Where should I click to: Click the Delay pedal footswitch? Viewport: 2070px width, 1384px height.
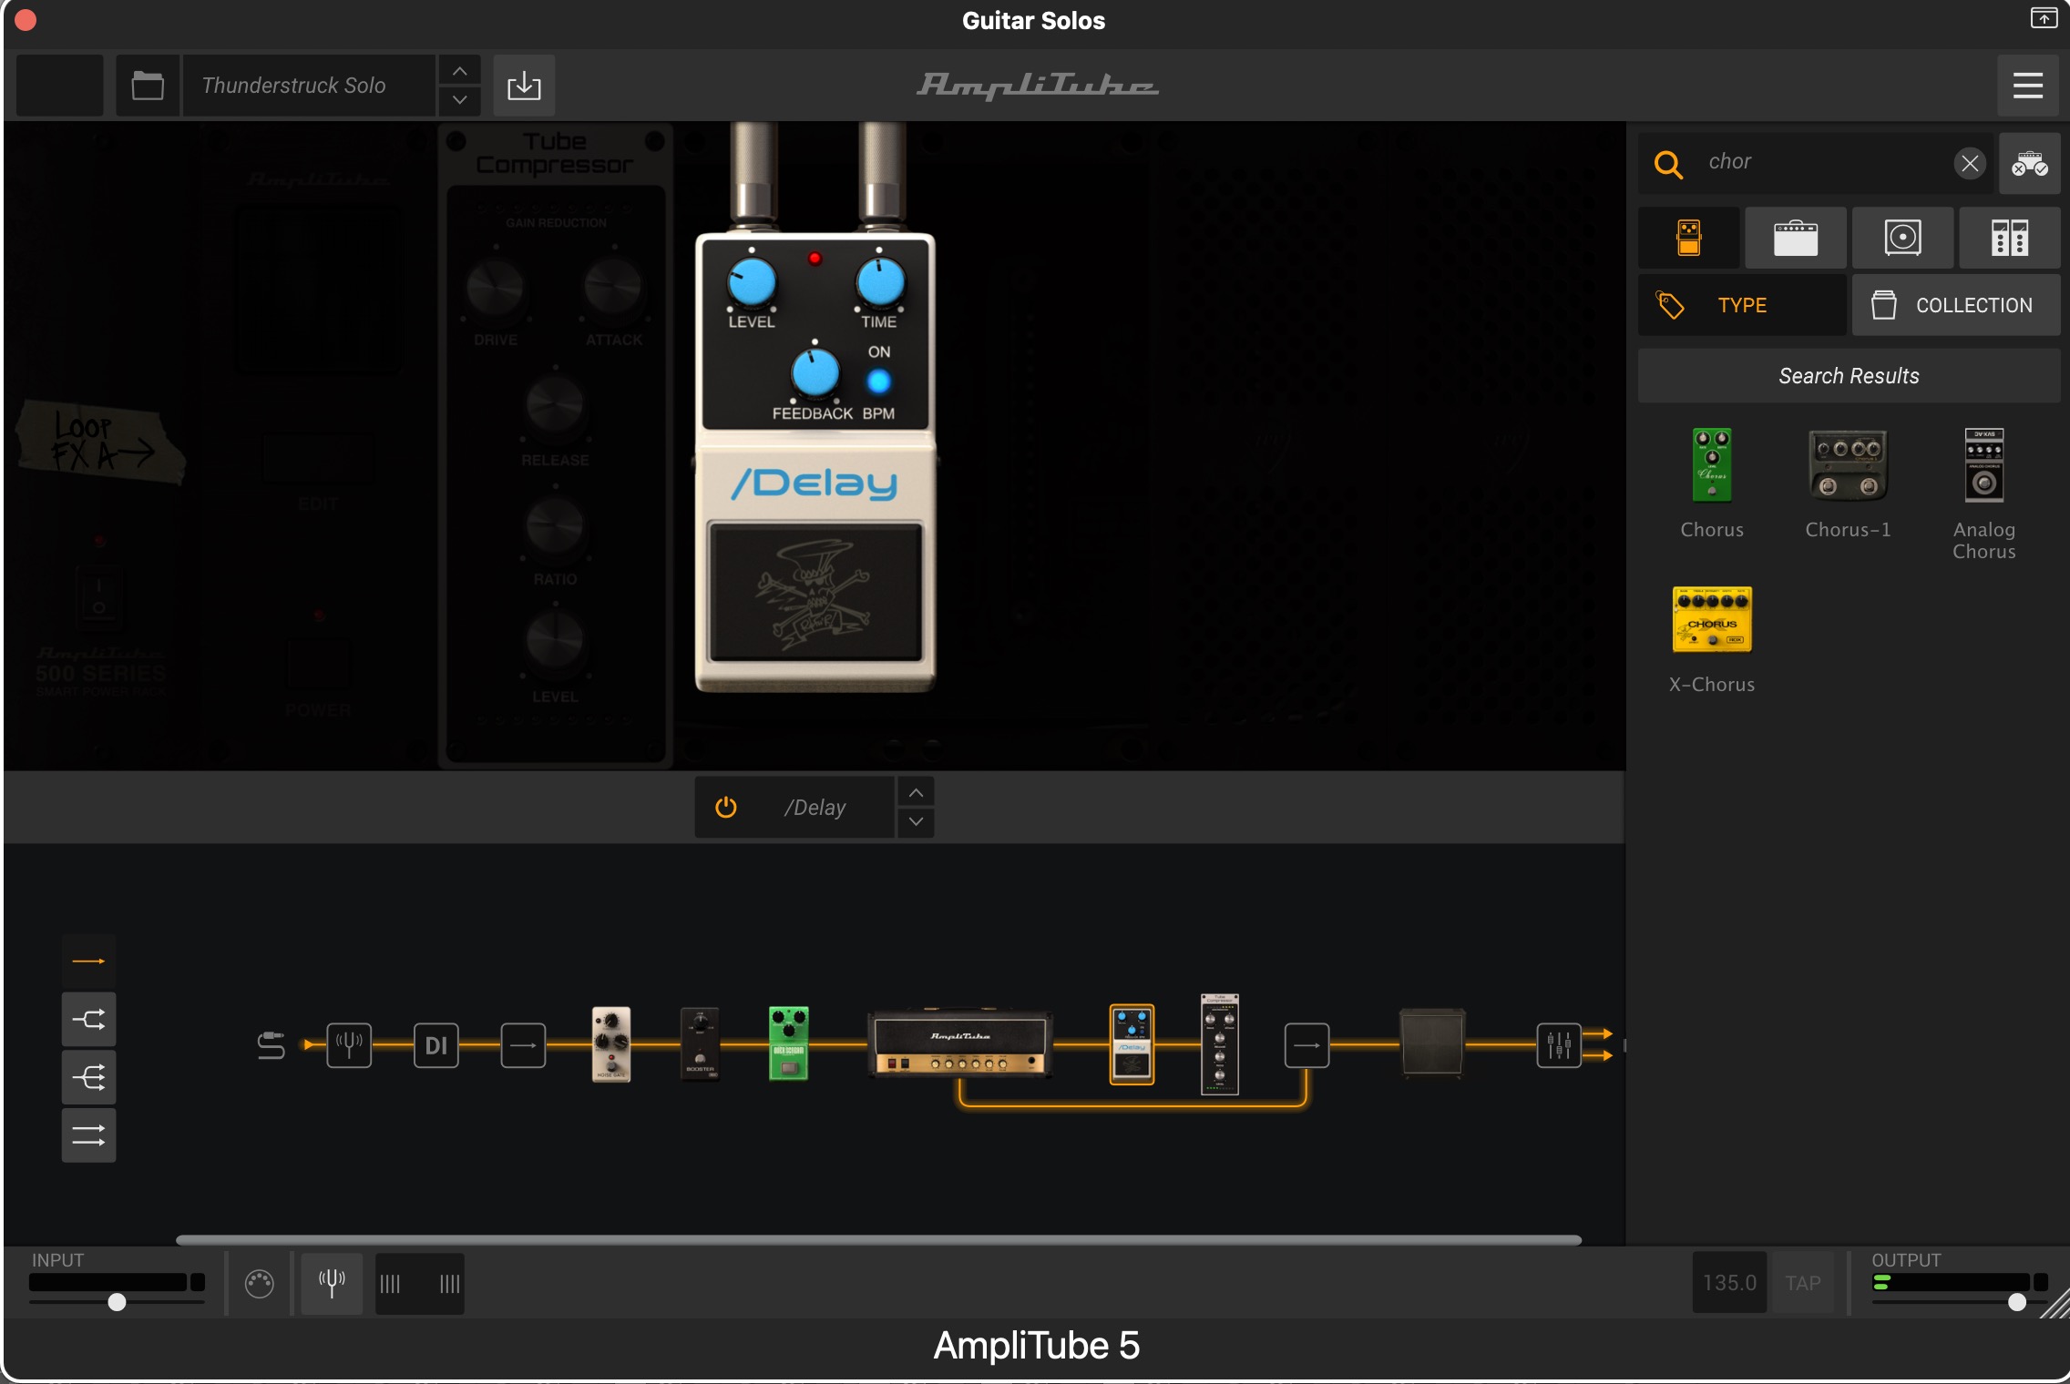(815, 593)
